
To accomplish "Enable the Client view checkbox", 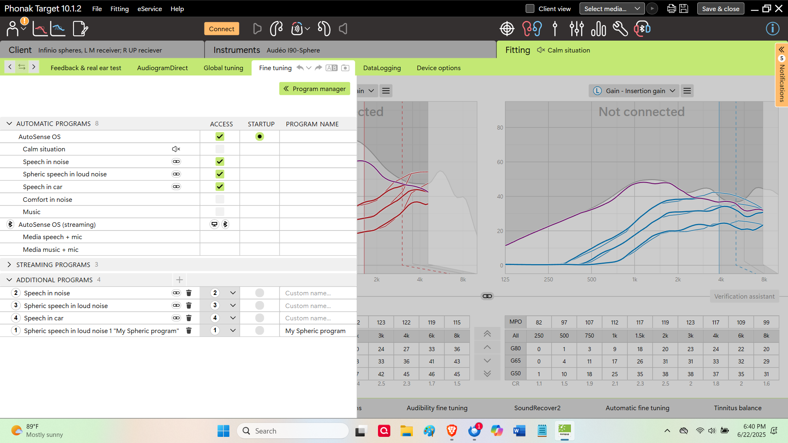I will click(x=530, y=9).
